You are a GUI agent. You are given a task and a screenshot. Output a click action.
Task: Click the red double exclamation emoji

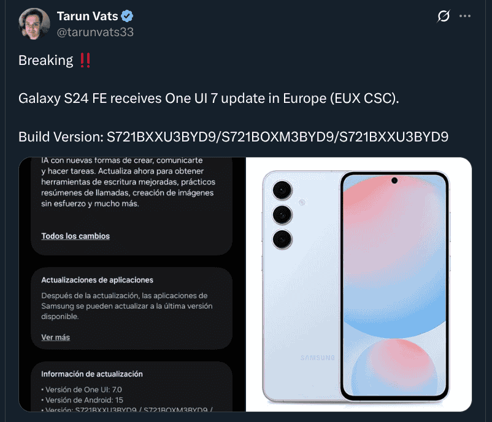(x=85, y=60)
